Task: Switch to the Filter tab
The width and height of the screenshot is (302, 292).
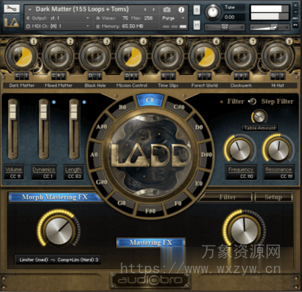Action: point(228,197)
